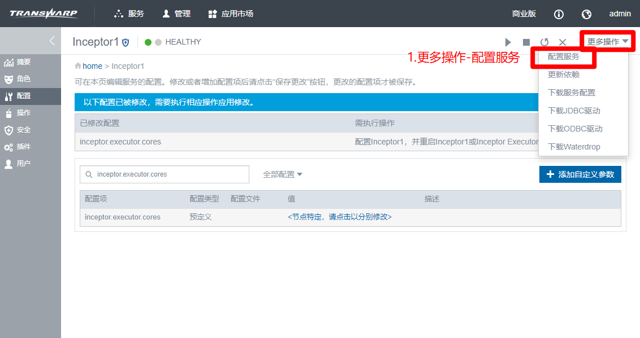Select 更新依赖 menu entry
The height and width of the screenshot is (338, 640).
coord(564,74)
